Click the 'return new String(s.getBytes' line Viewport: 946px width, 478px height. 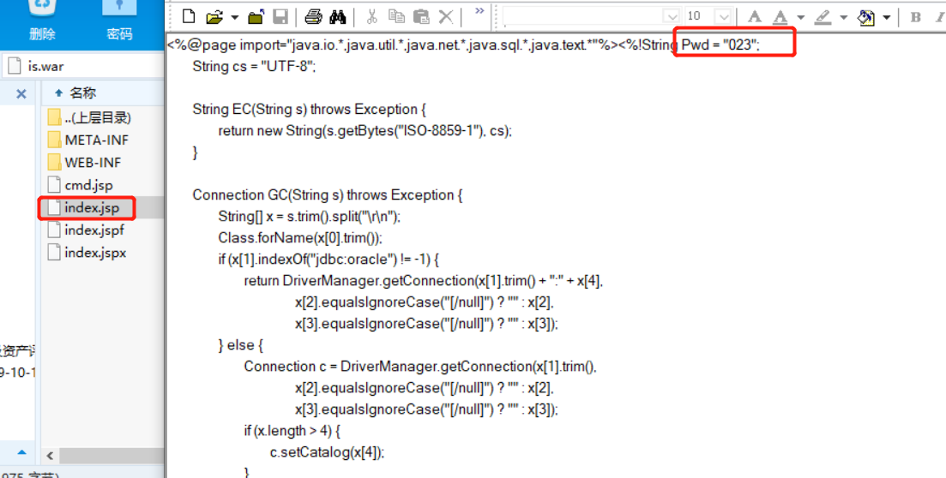tap(365, 131)
